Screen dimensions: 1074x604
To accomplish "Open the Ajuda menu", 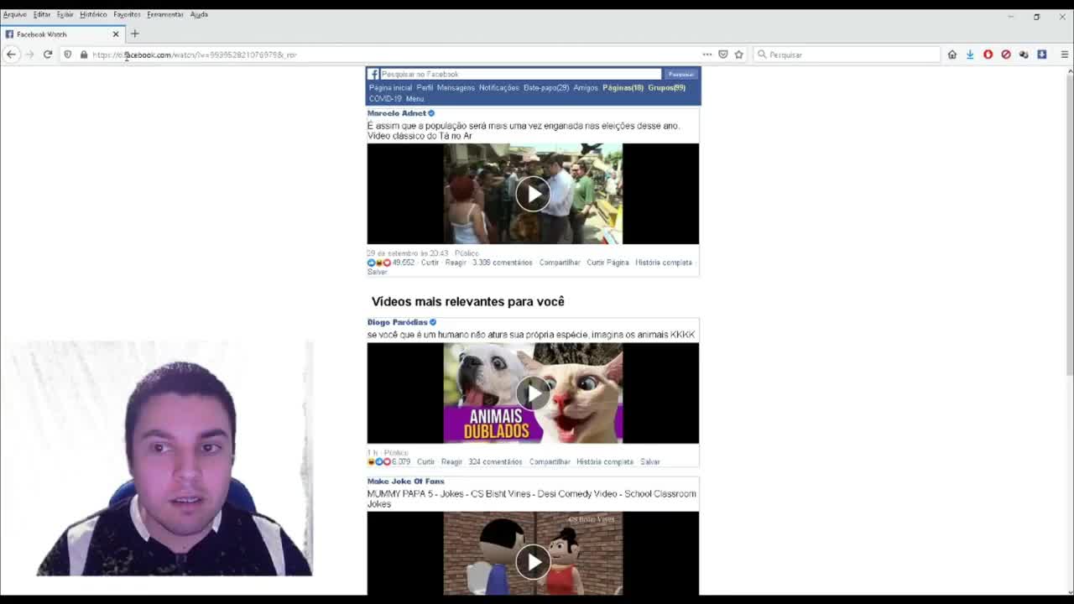I will tap(199, 14).
